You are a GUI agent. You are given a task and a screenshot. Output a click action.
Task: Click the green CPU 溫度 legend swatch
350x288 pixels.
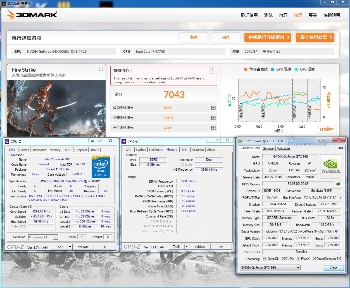(296, 69)
